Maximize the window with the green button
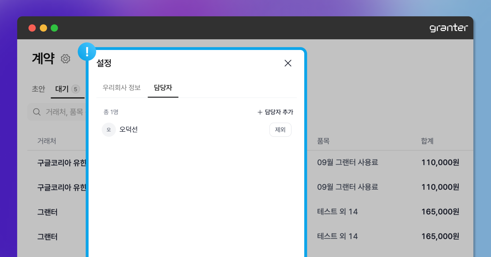 pos(54,28)
